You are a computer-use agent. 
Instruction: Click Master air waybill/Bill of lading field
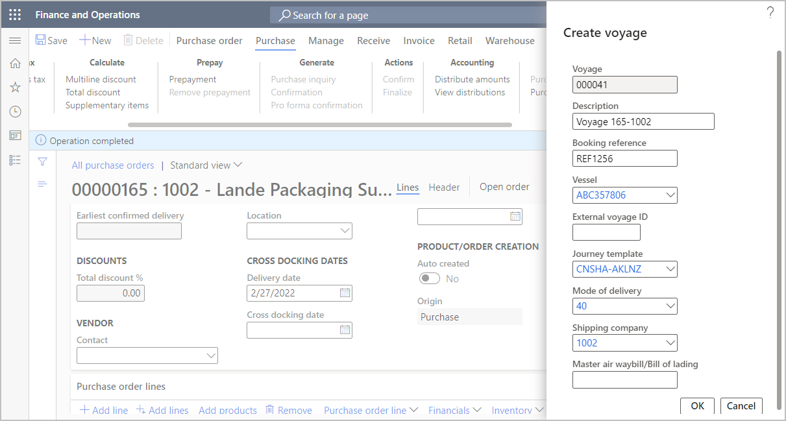[x=625, y=380]
